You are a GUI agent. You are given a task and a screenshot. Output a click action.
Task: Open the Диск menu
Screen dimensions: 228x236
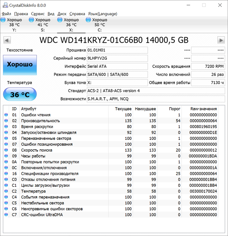tap(62, 14)
